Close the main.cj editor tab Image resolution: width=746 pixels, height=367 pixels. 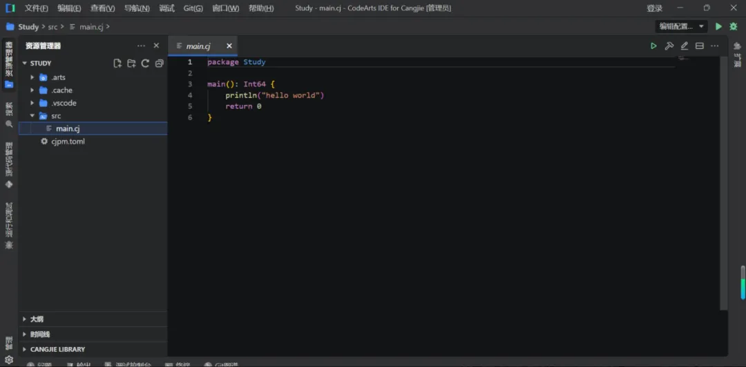tap(229, 46)
